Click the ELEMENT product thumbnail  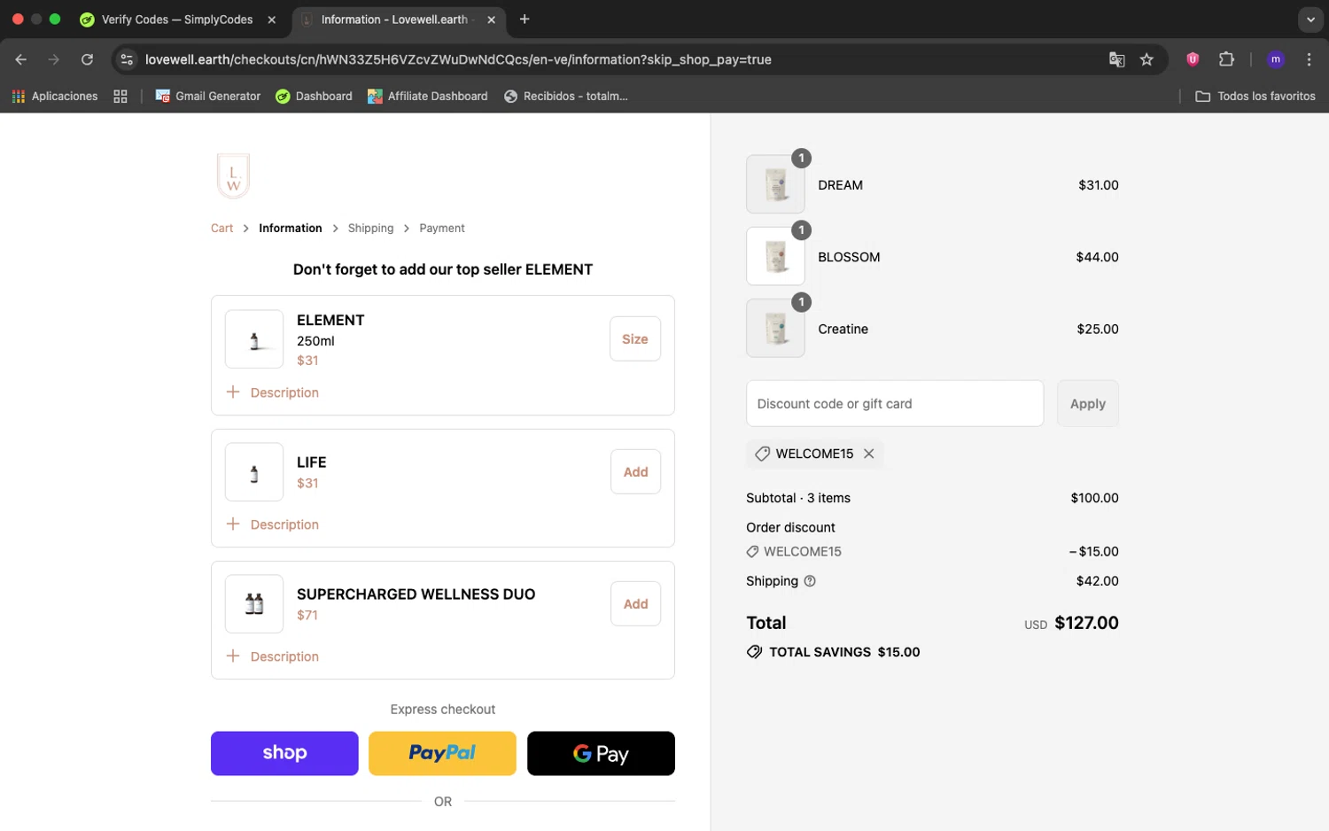(x=254, y=339)
